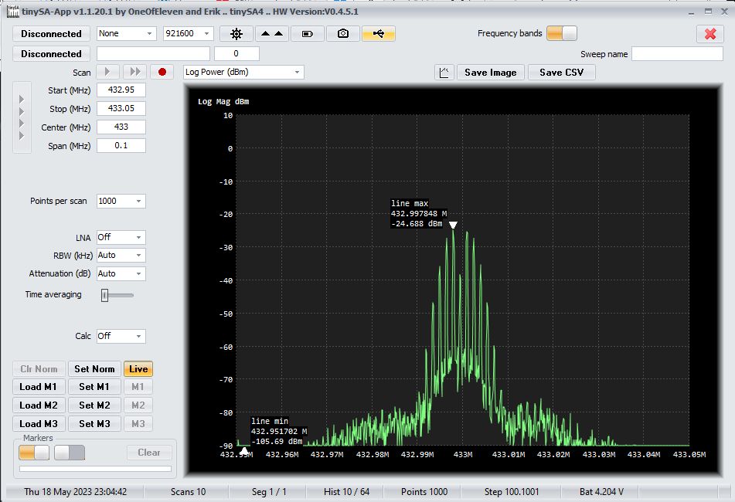The image size is (735, 502).
Task: Click the Save CSV button
Action: pos(562,73)
